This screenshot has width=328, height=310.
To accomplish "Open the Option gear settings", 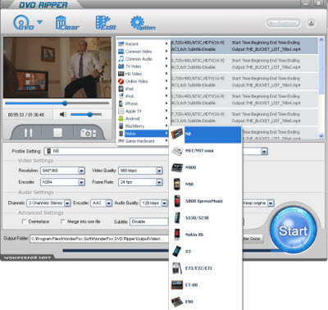I will [x=143, y=23].
